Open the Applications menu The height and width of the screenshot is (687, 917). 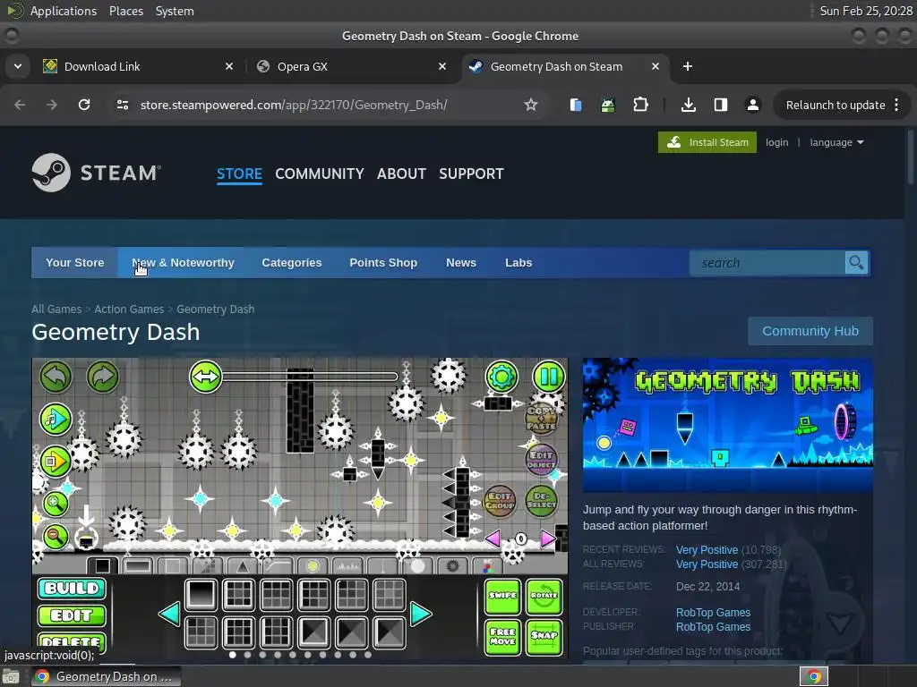[64, 11]
